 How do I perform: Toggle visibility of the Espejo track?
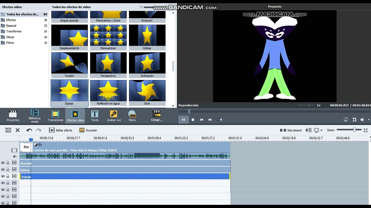[3, 176]
